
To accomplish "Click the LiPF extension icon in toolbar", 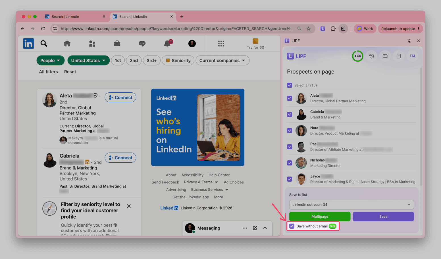I will [323, 29].
